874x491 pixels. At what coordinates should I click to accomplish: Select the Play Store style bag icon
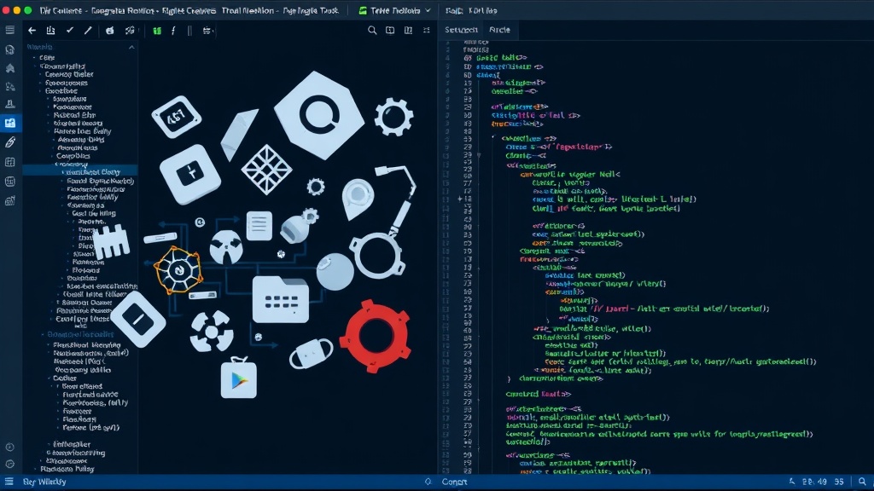click(x=239, y=378)
